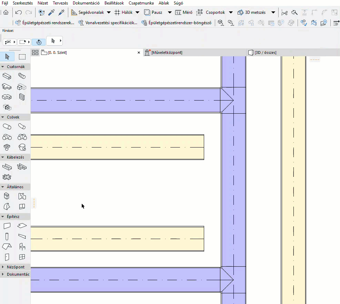Click the scissors trim icon
This screenshot has width=340, height=304.
pyautogui.click(x=284, y=12)
